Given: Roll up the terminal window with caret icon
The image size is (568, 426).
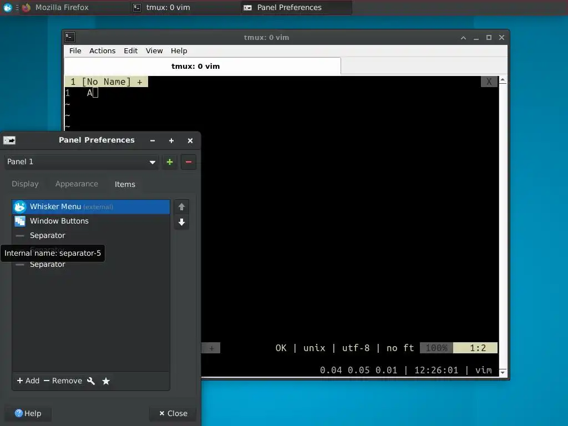Looking at the screenshot, I should pos(463,37).
